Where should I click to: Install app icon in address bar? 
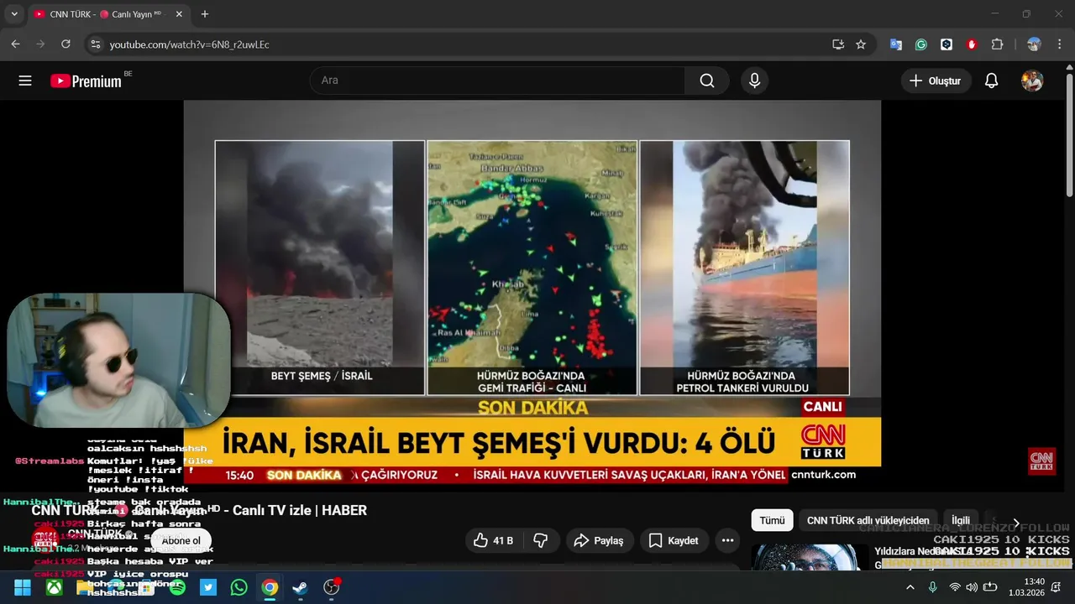(x=838, y=44)
